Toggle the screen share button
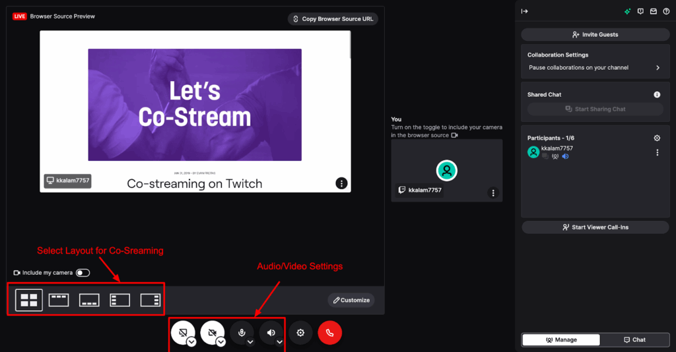Image resolution: width=676 pixels, height=352 pixels. (183, 332)
